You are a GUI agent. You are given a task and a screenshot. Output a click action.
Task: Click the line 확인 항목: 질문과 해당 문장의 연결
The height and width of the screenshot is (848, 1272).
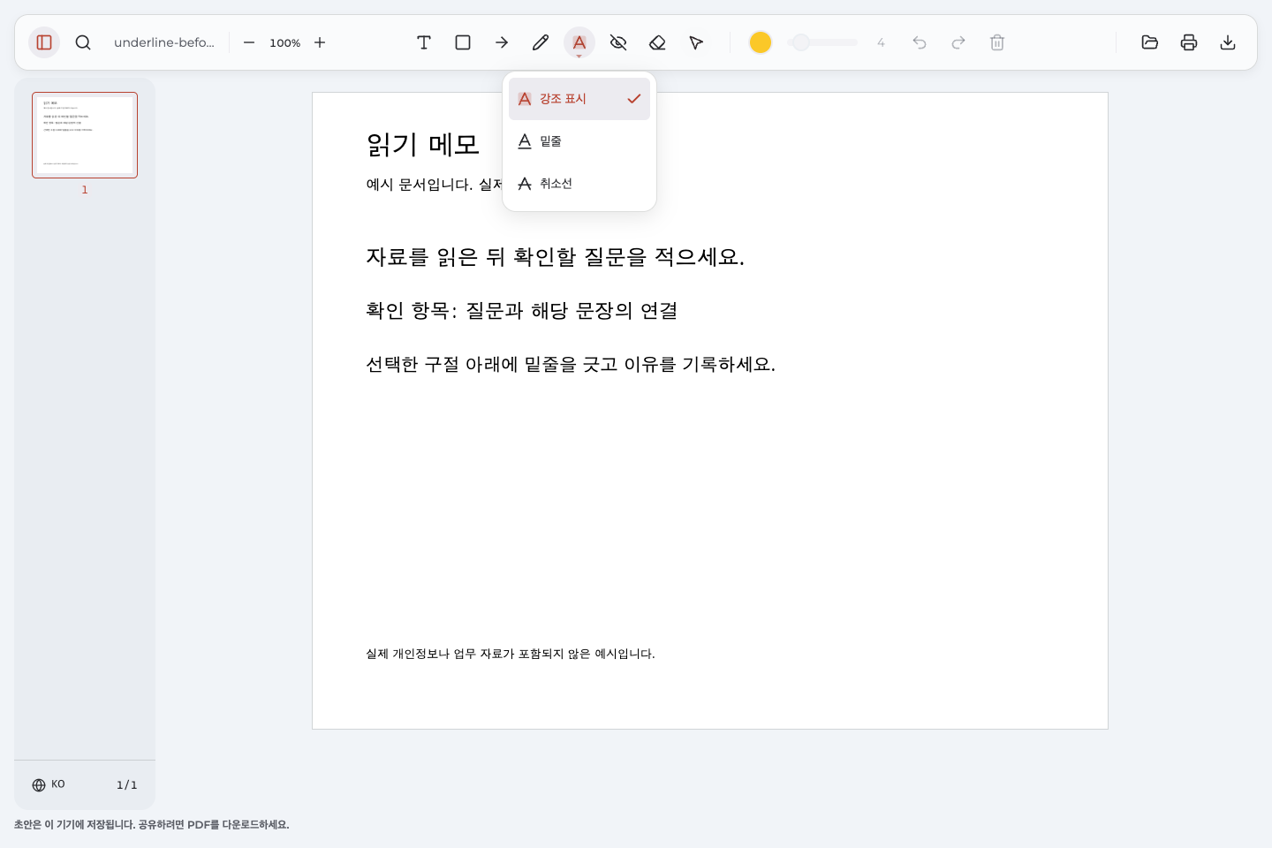522,311
